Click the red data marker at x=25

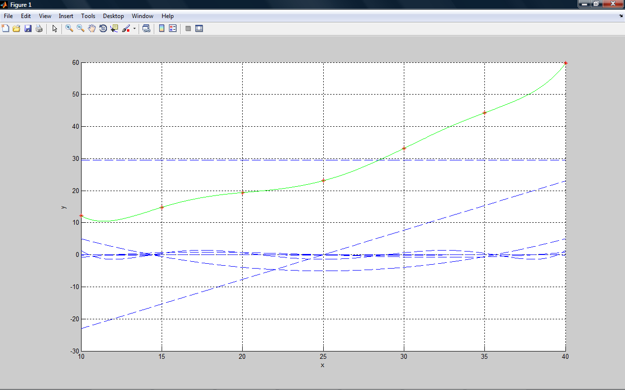tap(323, 180)
